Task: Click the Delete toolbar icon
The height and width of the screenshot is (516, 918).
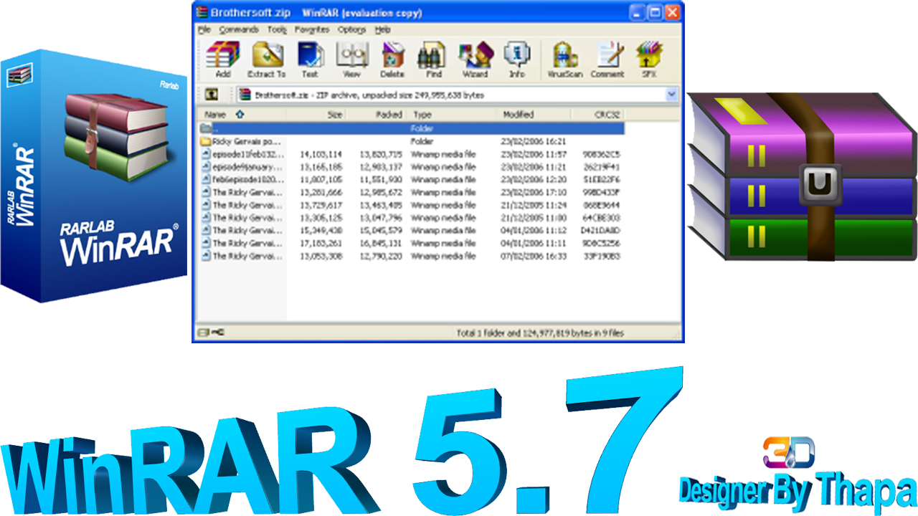Action: (x=392, y=59)
